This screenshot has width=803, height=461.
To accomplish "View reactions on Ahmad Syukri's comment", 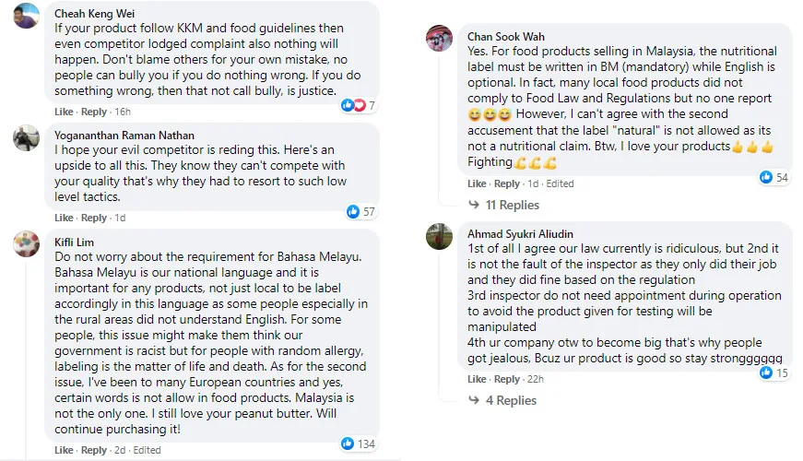I will click(774, 373).
